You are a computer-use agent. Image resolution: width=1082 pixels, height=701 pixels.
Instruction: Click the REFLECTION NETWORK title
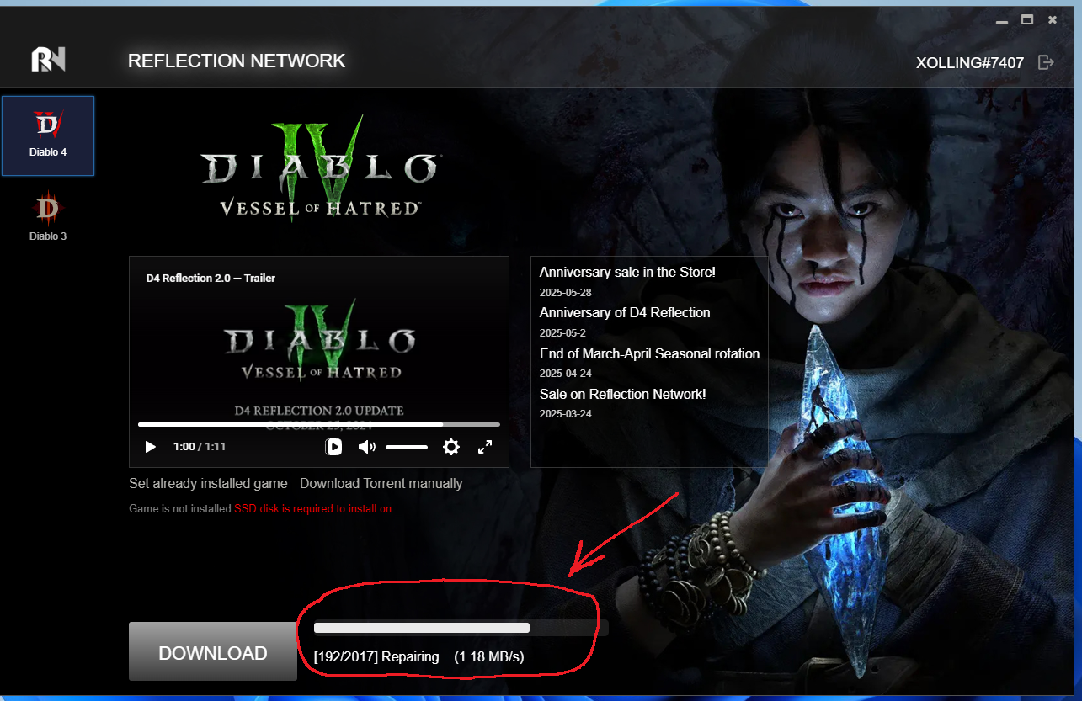(237, 61)
